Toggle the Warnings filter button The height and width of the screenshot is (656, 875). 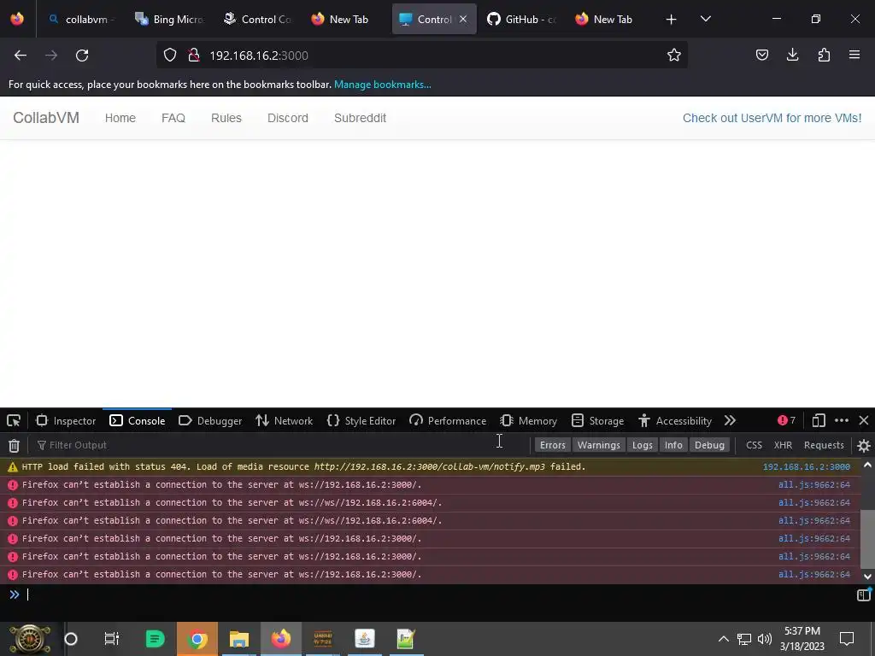(x=598, y=445)
